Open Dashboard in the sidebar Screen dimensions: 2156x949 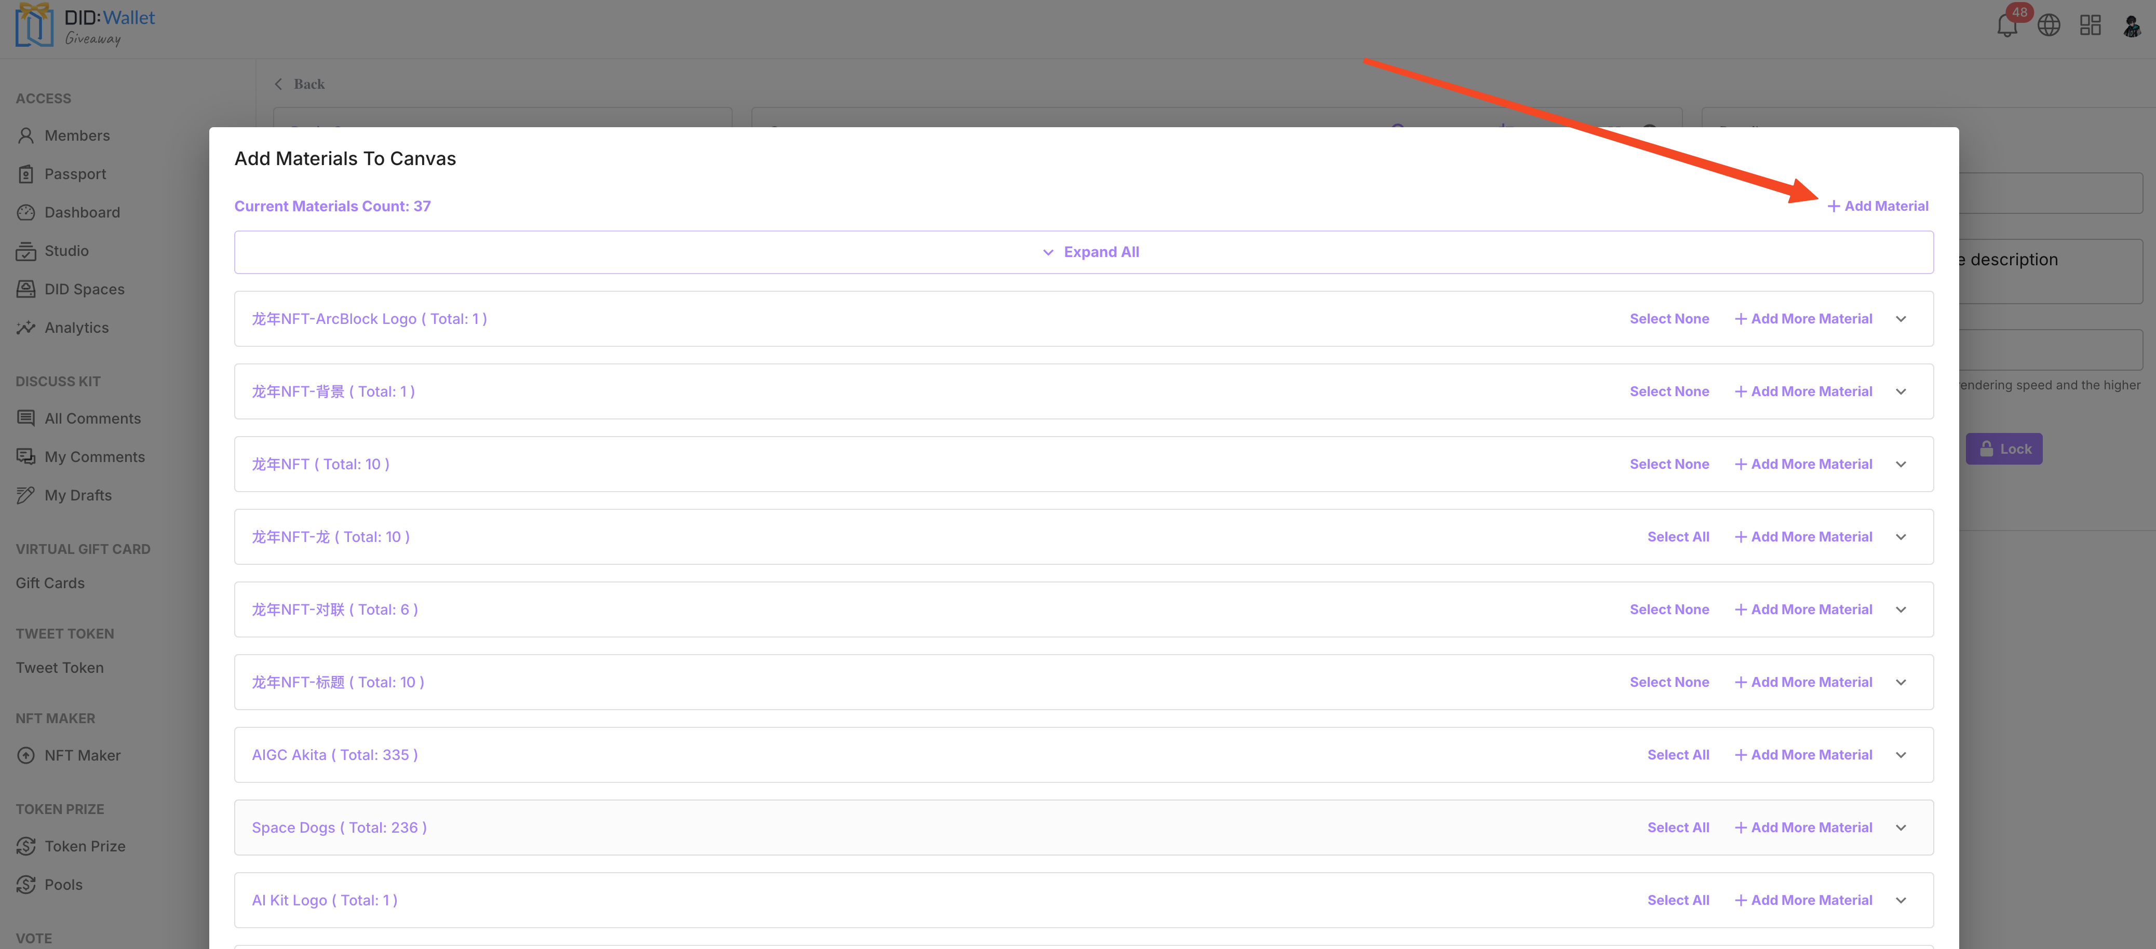(x=82, y=212)
